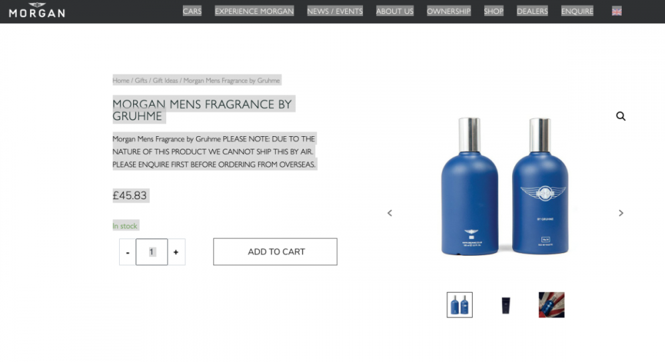Show next product image with right arrow

[x=621, y=213]
